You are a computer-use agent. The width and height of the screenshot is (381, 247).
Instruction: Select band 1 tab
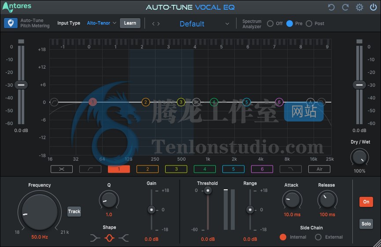(119, 169)
